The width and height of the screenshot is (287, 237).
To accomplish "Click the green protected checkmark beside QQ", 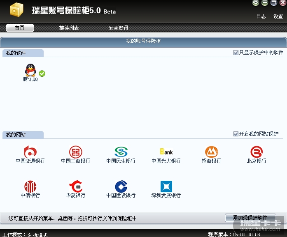I will (42, 74).
